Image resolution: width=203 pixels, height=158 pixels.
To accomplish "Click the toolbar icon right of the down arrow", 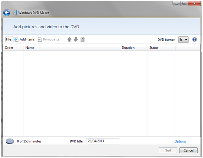I will (x=83, y=39).
